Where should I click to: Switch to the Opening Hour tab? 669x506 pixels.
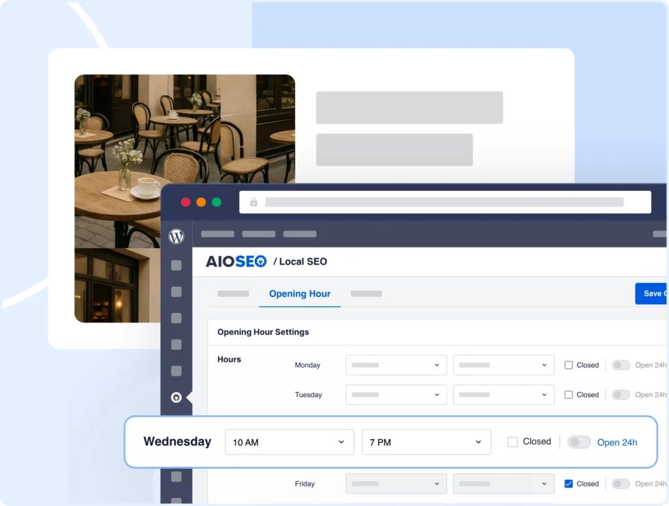pyautogui.click(x=299, y=294)
